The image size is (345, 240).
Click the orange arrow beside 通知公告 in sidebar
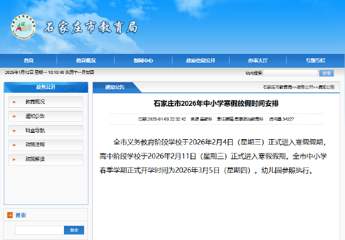(x=14, y=117)
